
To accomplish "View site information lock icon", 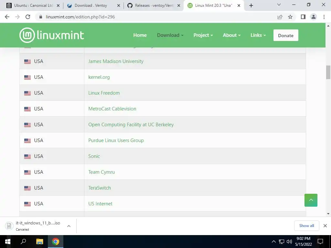I will pyautogui.click(x=41, y=17).
